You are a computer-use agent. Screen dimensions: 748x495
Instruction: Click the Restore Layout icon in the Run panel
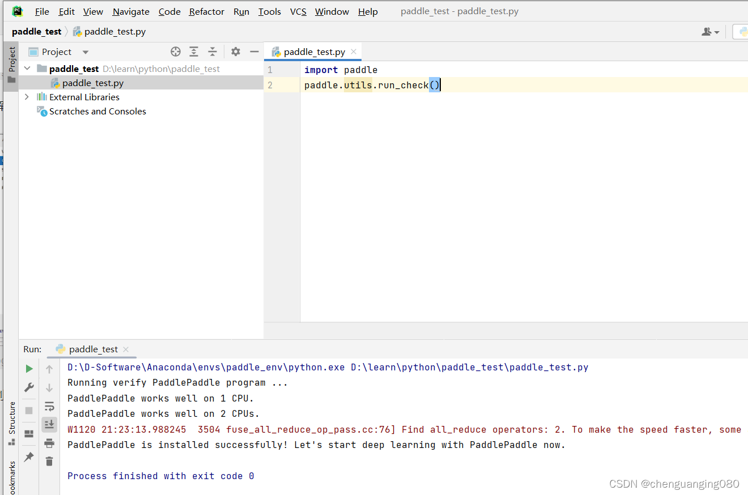(x=29, y=434)
